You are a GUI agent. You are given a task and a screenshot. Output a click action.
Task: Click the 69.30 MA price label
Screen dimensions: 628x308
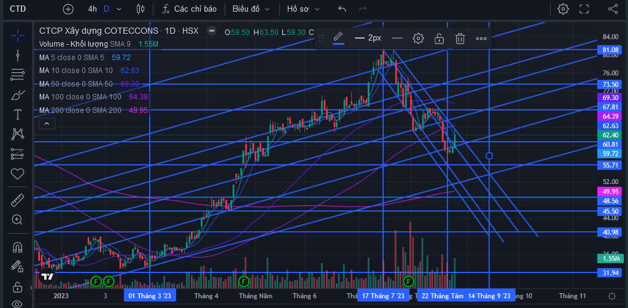[x=610, y=98]
